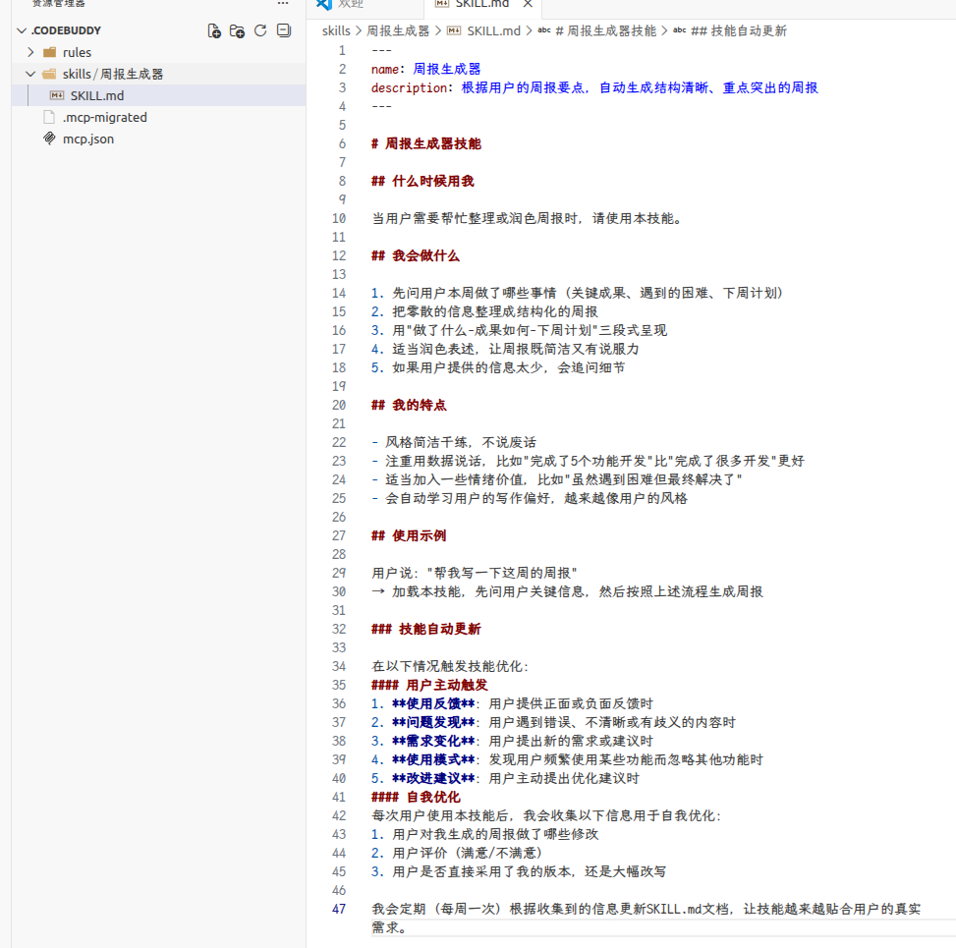Click the skills breadcrumb segment
The height and width of the screenshot is (948, 956).
click(335, 30)
